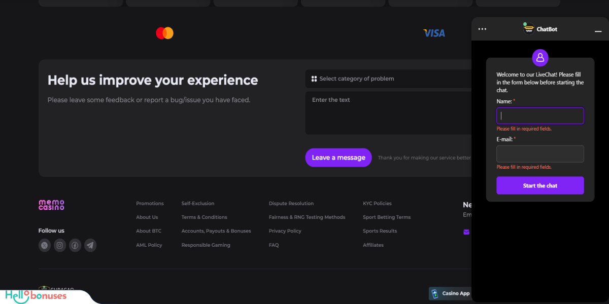Viewport: 609px width, 304px height.
Task: Open Accounts, Payouts & Bonuses link
Action: click(x=216, y=231)
